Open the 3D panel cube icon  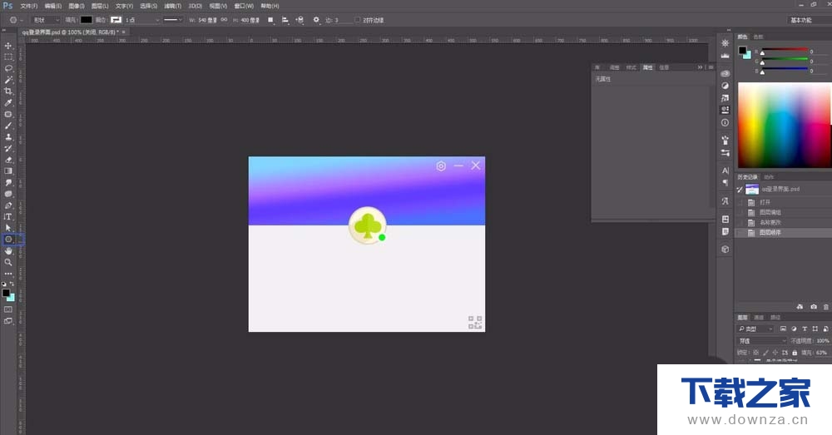point(726,250)
